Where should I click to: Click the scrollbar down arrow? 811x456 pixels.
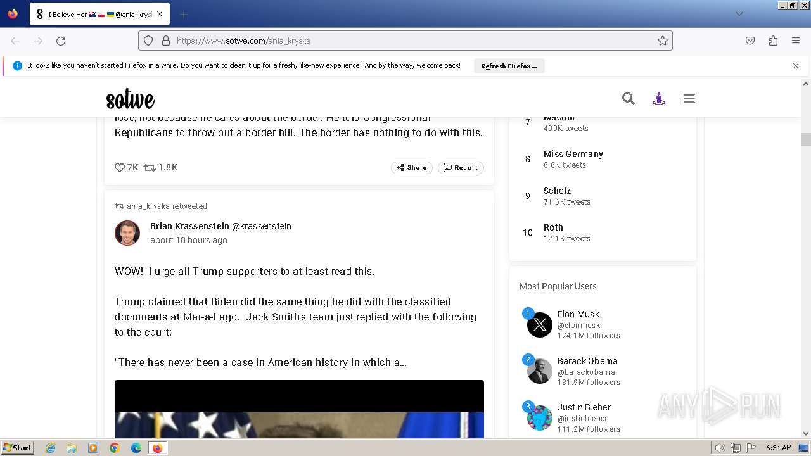point(806,434)
